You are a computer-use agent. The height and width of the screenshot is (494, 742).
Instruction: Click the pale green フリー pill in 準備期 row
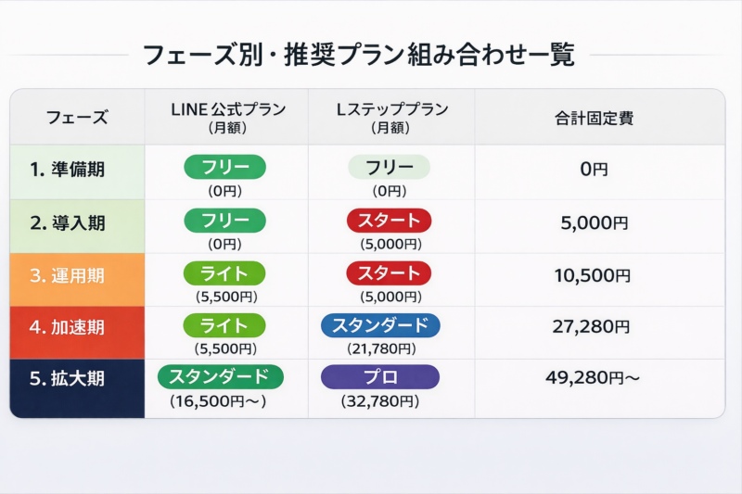(390, 167)
